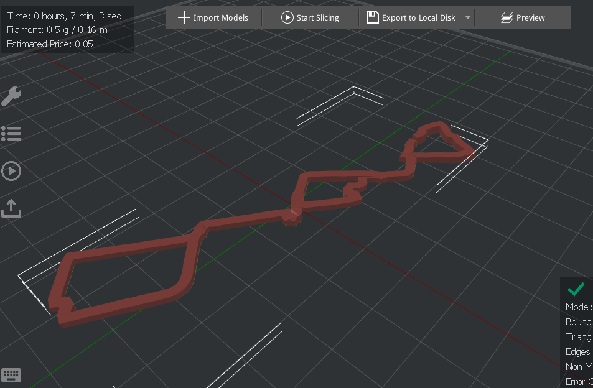The height and width of the screenshot is (388, 593).
Task: Click the Start Slicing text
Action: pyautogui.click(x=318, y=18)
